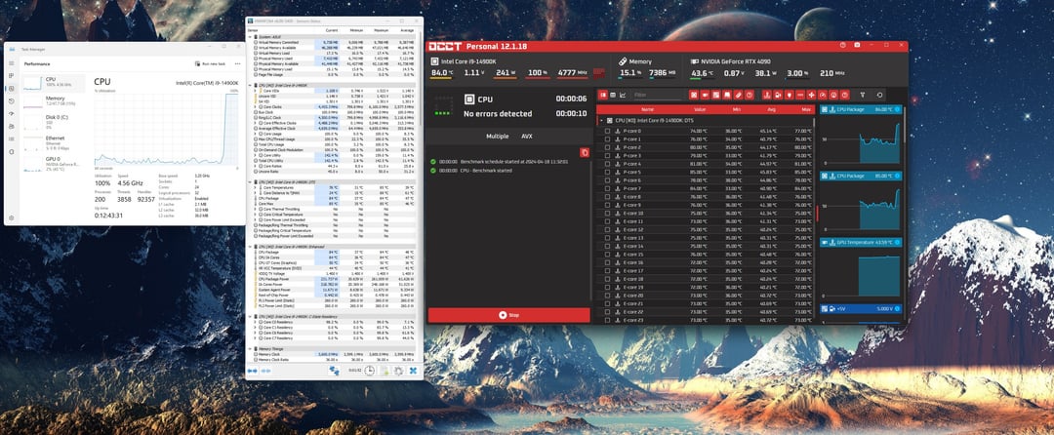Click the Max column header in OCCT table
The height and width of the screenshot is (435, 1054).
click(x=806, y=109)
